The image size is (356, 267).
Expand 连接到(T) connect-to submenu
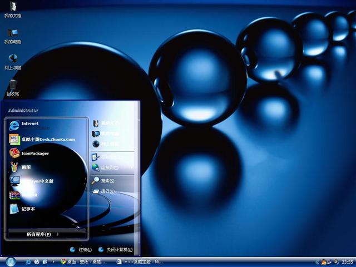coord(112,167)
